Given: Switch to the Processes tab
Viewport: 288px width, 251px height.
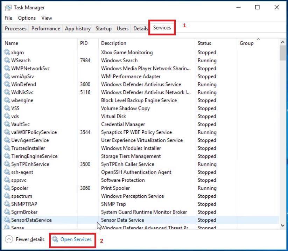Looking at the screenshot, I should pos(16,28).
